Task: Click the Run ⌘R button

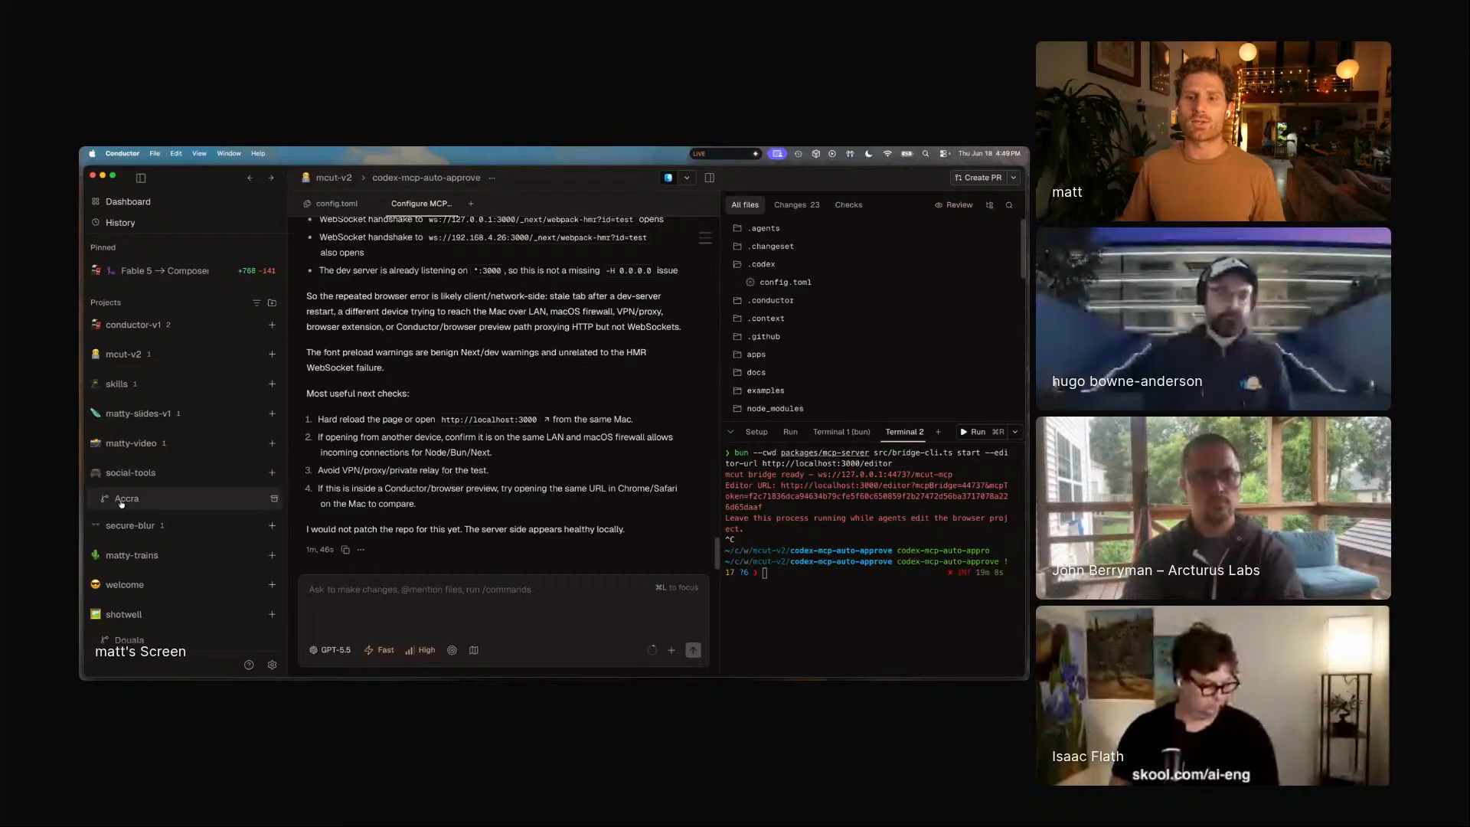Action: click(x=982, y=432)
